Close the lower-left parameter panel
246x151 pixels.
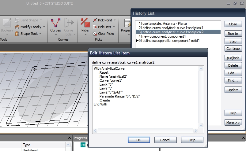pyautogui.click(x=69, y=138)
